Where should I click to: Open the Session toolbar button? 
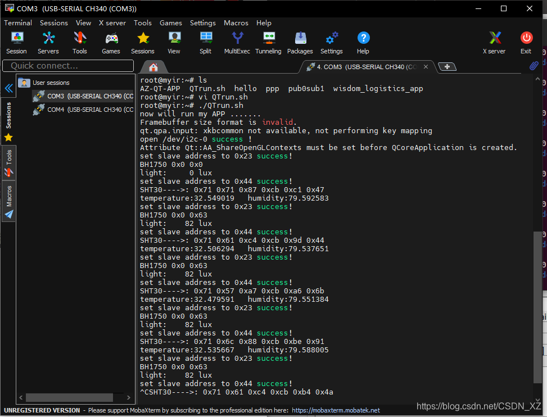point(16,43)
